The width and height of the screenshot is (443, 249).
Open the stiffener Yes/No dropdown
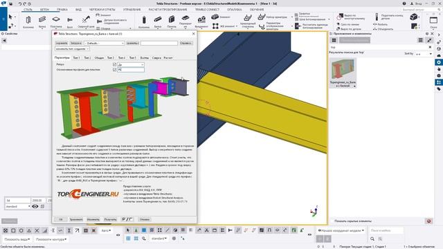131,64
